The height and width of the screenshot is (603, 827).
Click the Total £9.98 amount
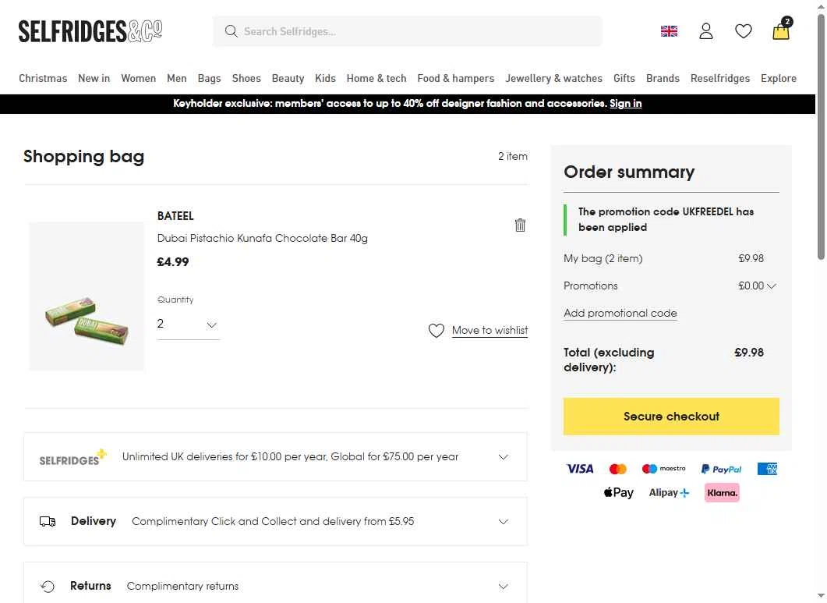[x=749, y=353]
